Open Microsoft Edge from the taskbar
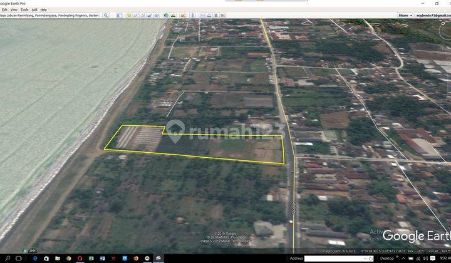The image size is (451, 263). tap(35, 258)
